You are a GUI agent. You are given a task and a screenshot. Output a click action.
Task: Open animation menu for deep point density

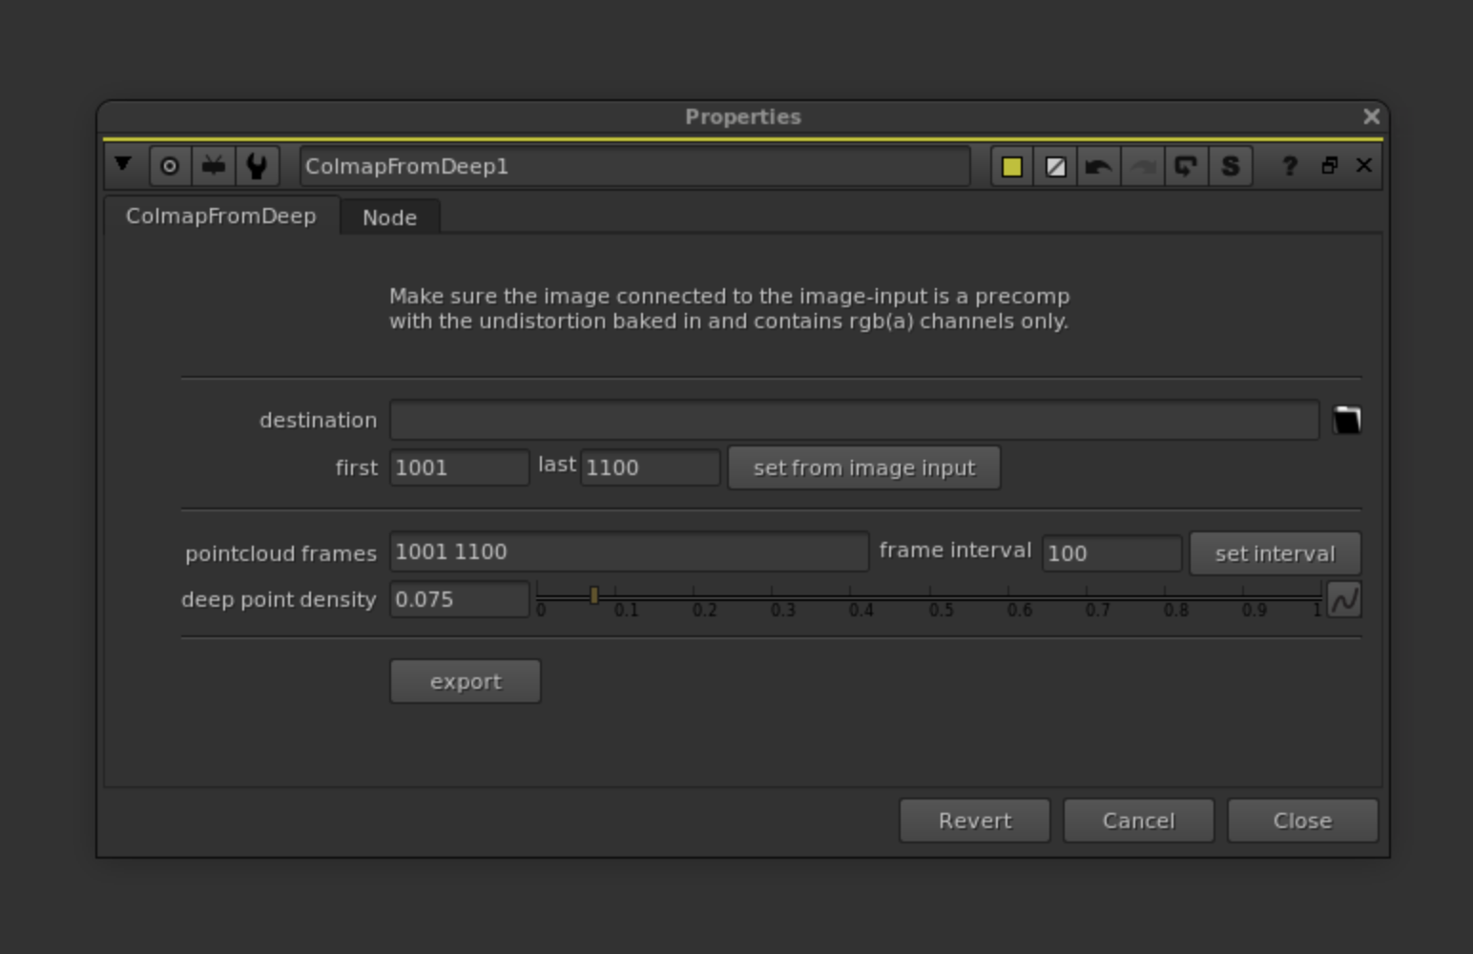[1344, 600]
